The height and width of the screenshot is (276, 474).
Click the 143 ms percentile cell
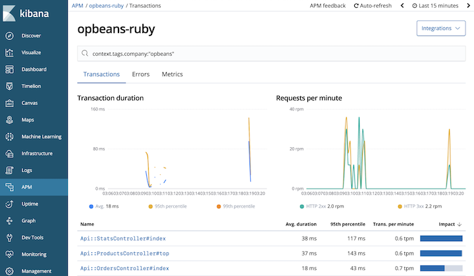point(356,254)
